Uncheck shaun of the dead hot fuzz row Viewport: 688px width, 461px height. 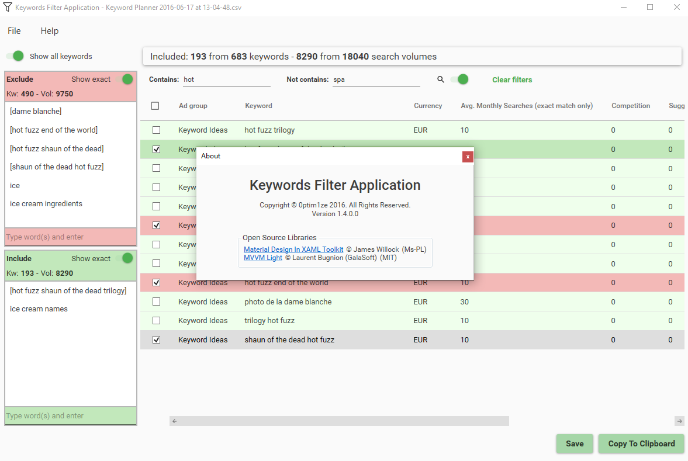click(x=156, y=339)
